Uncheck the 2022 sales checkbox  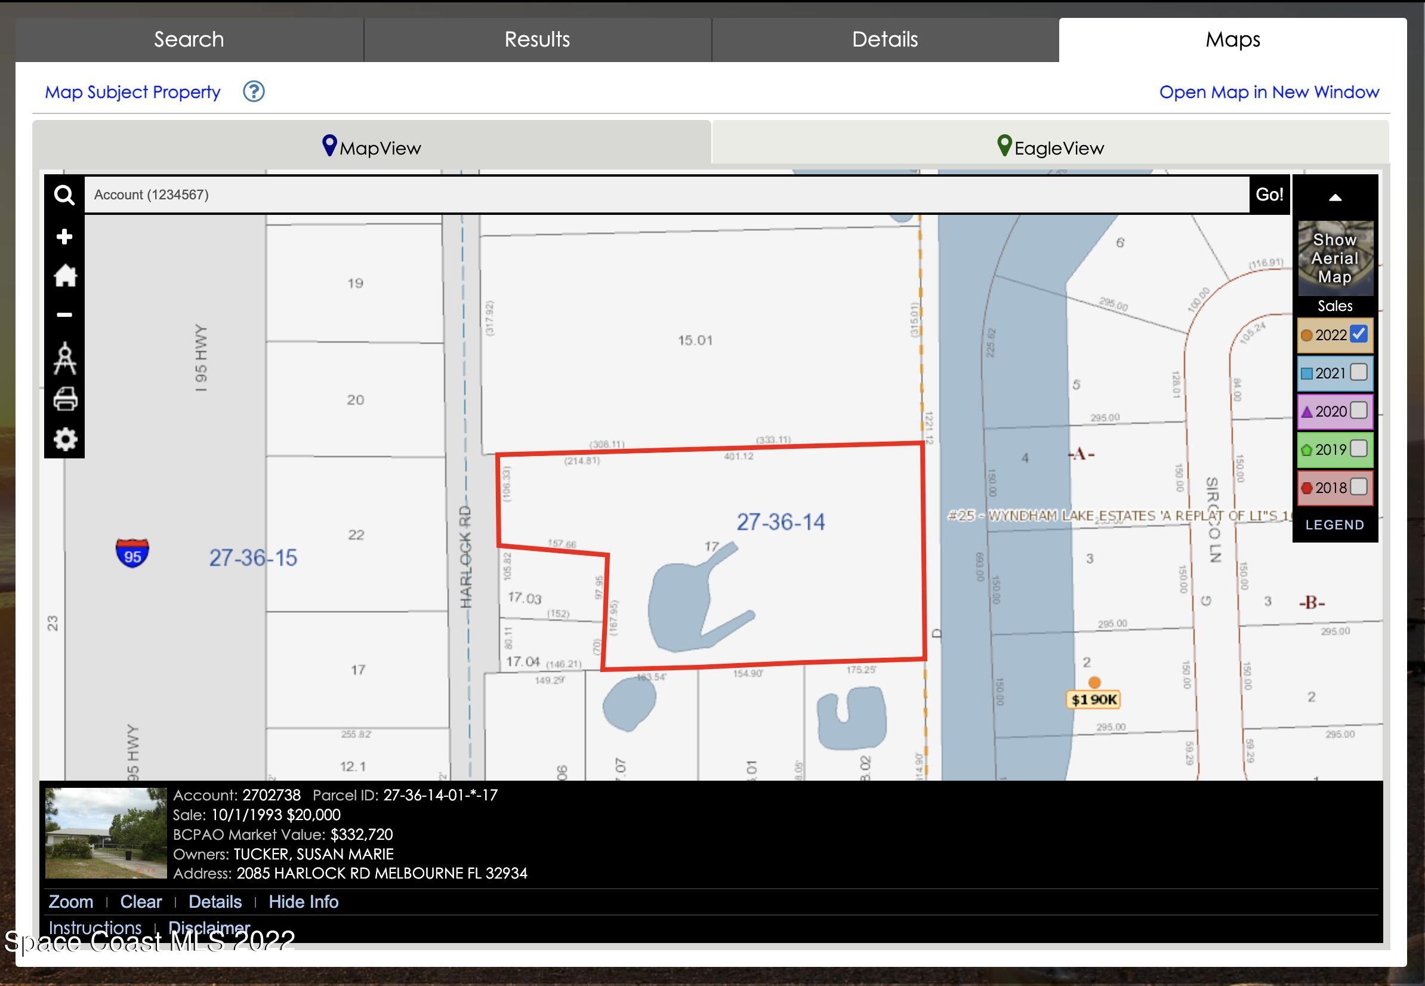(1358, 334)
